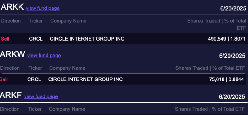Image resolution: width=248 pixels, height=115 pixels.
Task: Select the CRCL ticker in ARKK table
Action: click(x=36, y=39)
